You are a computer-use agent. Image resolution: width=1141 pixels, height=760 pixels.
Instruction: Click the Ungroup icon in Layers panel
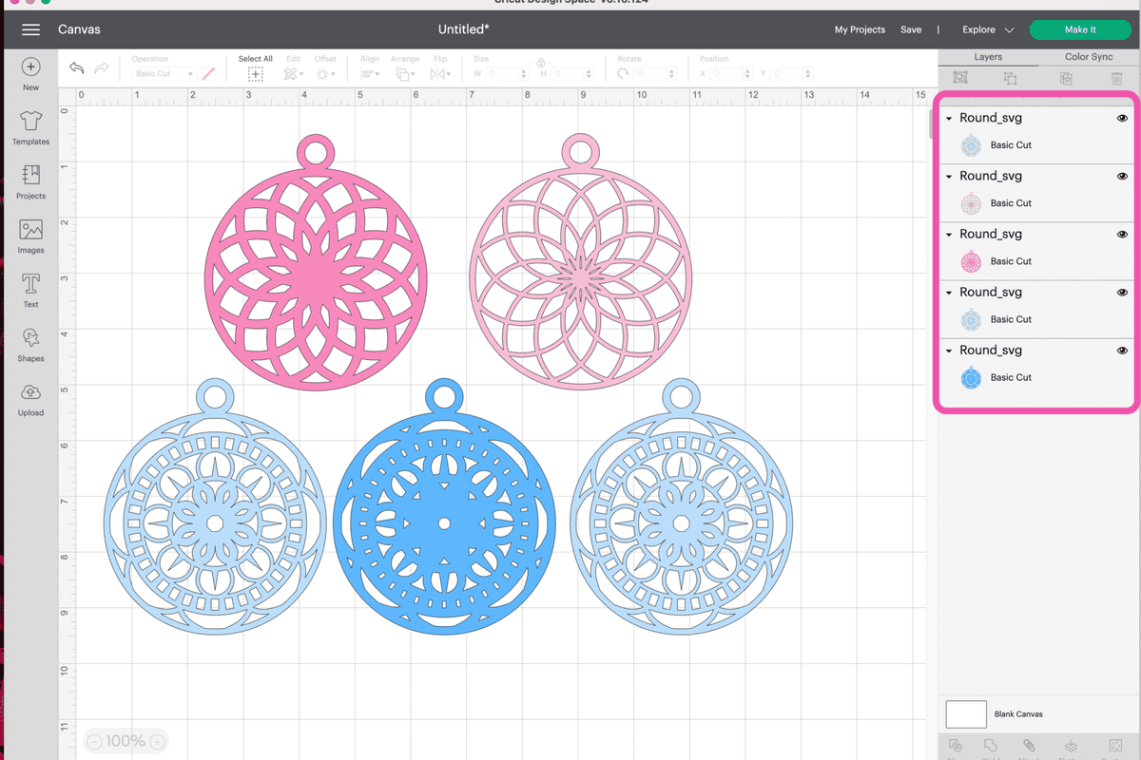1010,78
